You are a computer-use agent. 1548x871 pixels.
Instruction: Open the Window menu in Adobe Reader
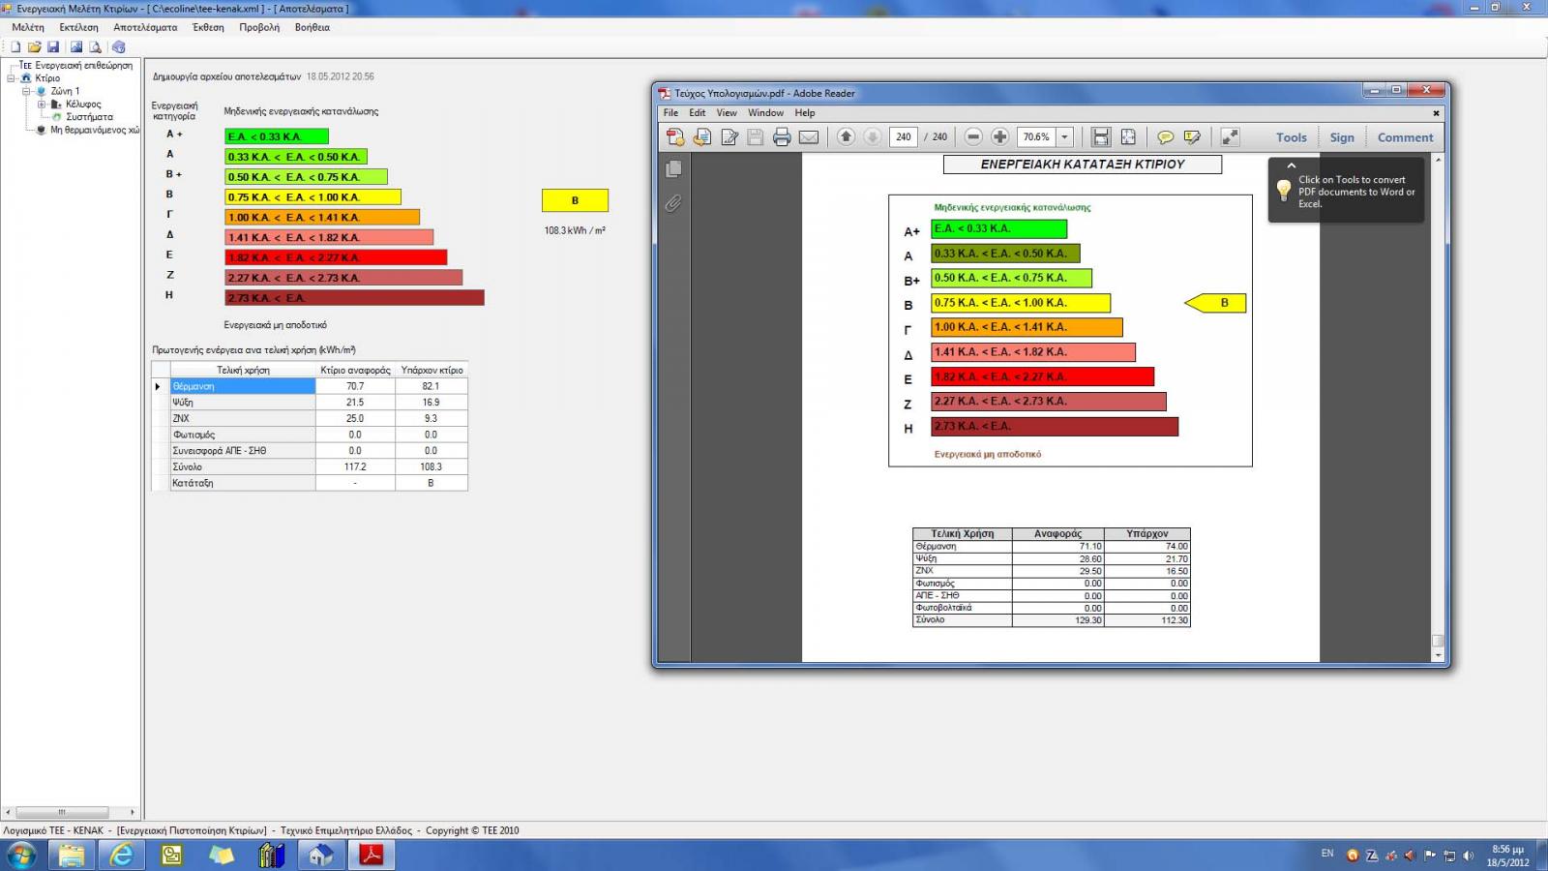(765, 113)
